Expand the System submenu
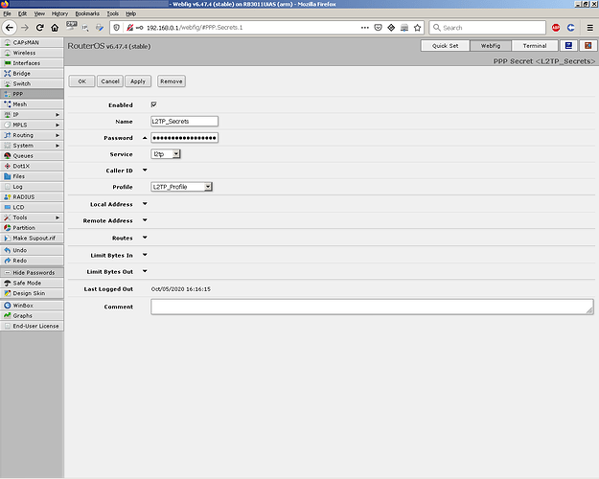The width and height of the screenshot is (599, 479). pos(32,146)
